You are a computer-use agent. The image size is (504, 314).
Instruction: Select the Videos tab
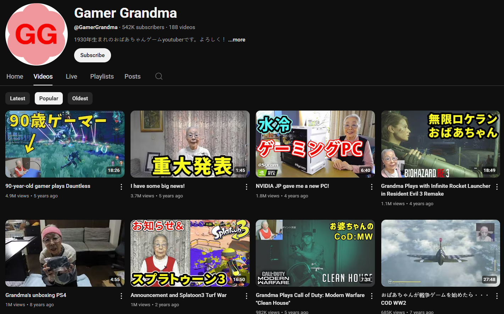43,77
